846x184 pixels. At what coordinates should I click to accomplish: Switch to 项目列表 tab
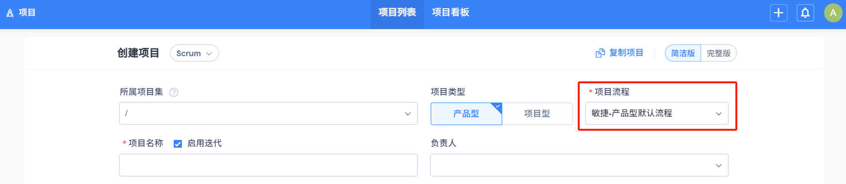pyautogui.click(x=397, y=13)
